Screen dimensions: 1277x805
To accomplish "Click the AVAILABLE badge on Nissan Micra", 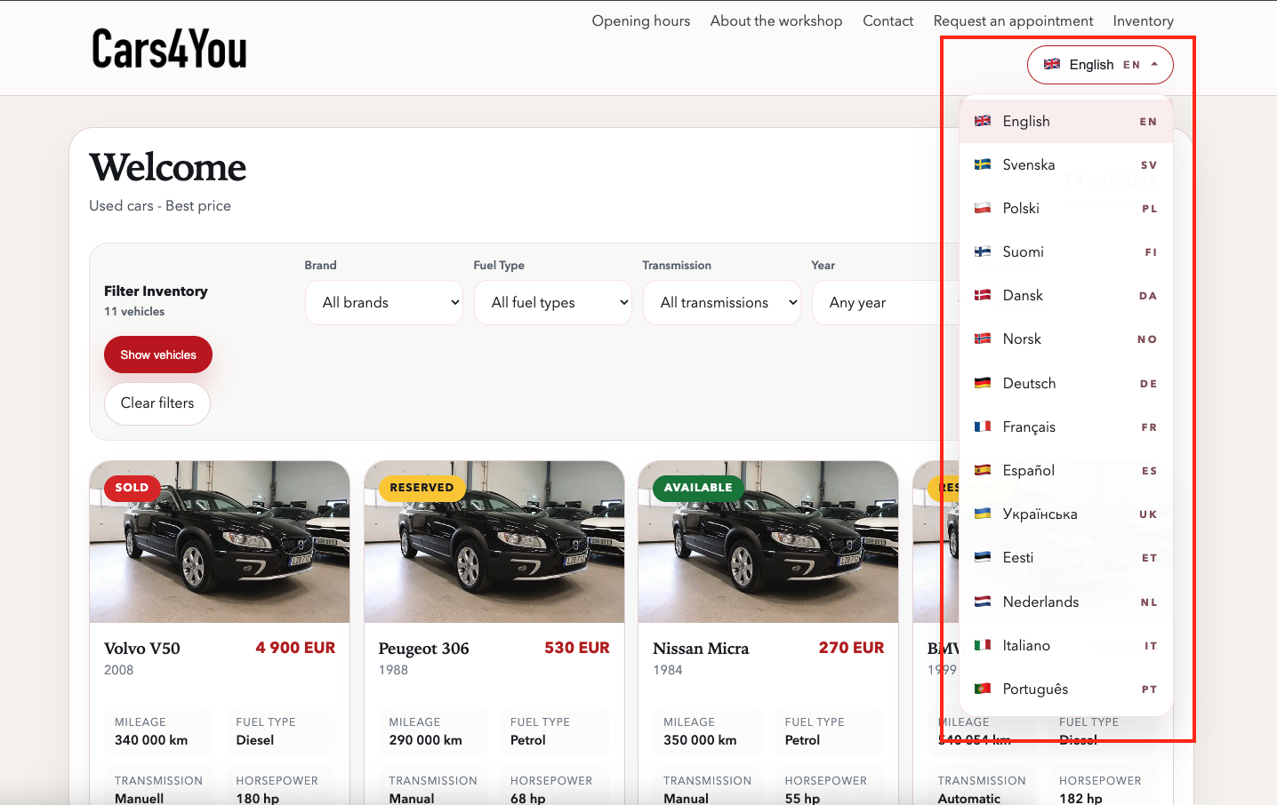I will (x=698, y=488).
